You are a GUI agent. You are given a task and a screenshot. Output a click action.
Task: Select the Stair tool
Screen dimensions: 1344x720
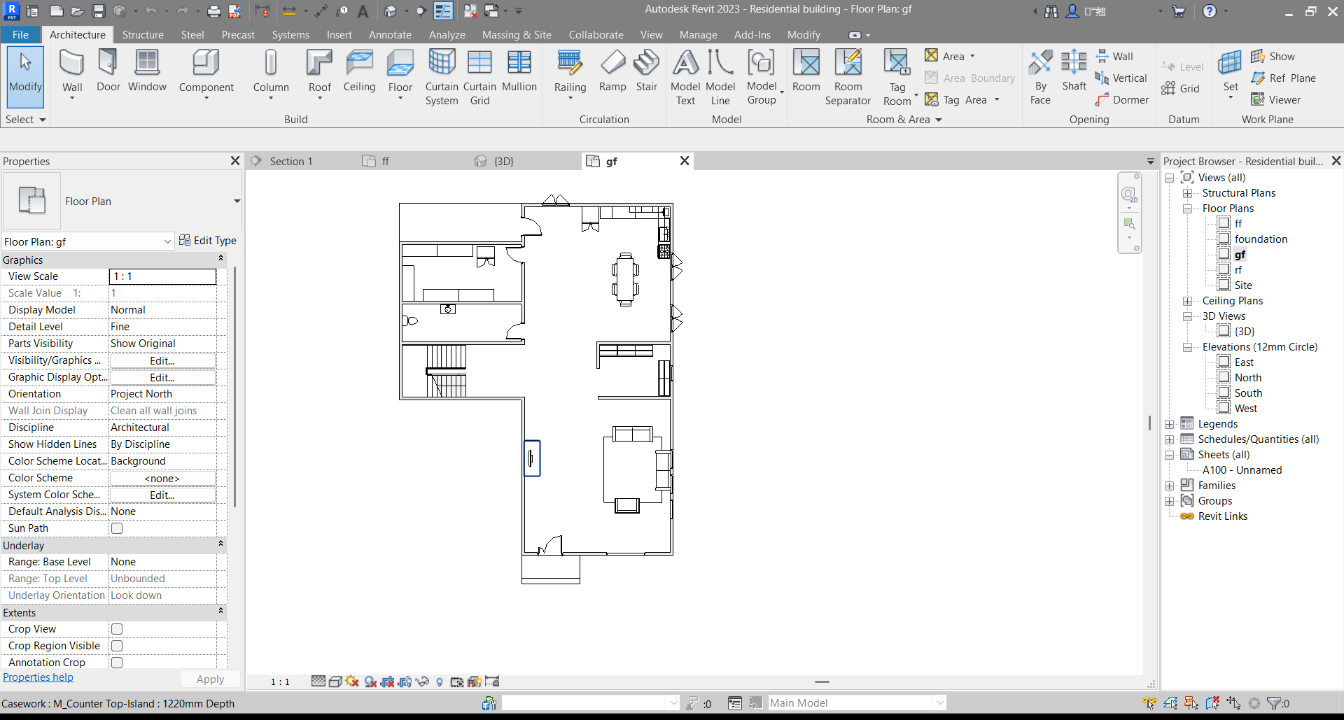[646, 71]
